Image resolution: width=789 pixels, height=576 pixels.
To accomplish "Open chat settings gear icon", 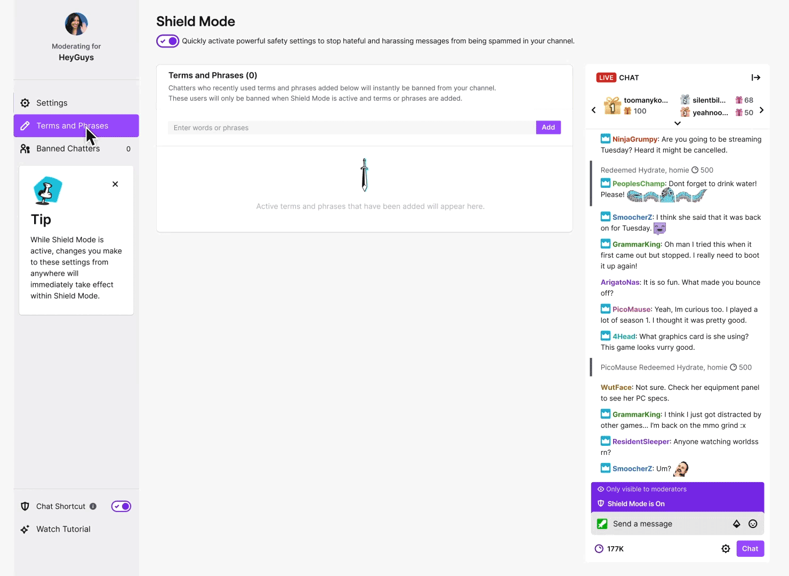I will tap(726, 549).
